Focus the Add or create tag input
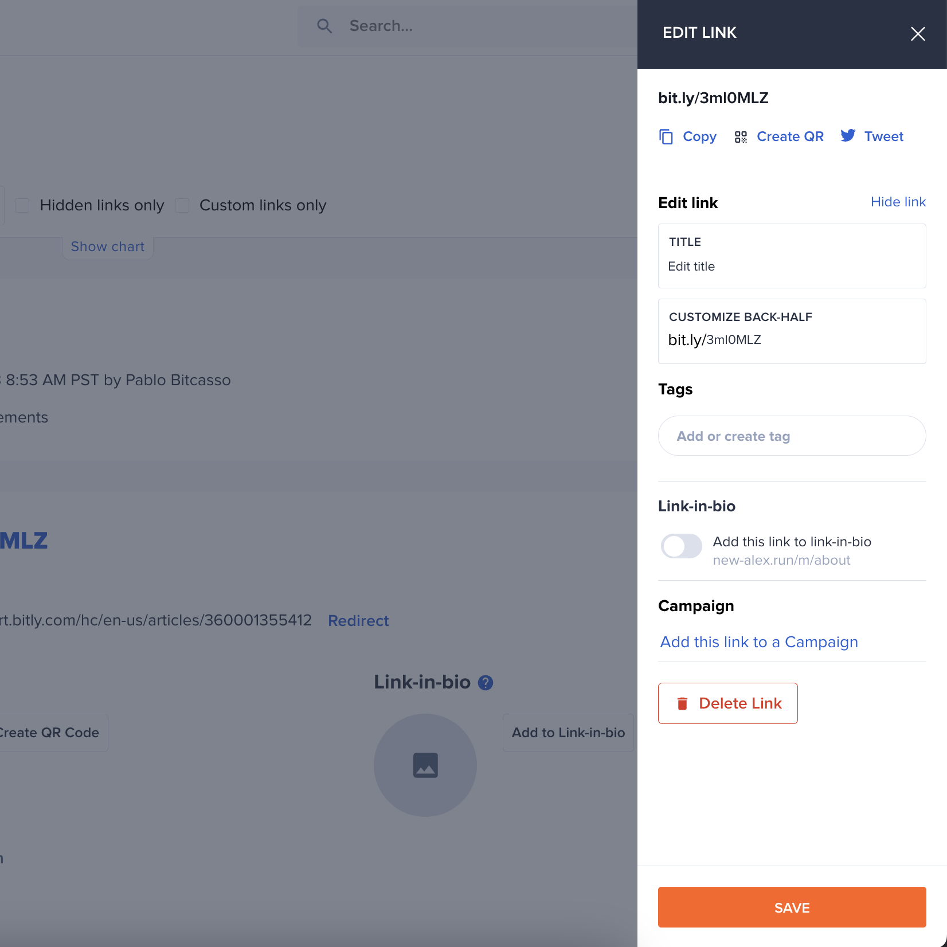Image resolution: width=947 pixels, height=947 pixels. 792,436
